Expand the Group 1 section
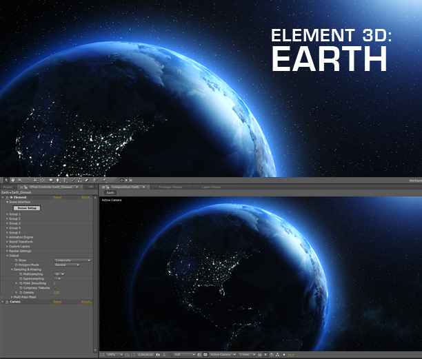This screenshot has height=359, width=422. pyautogui.click(x=7, y=214)
